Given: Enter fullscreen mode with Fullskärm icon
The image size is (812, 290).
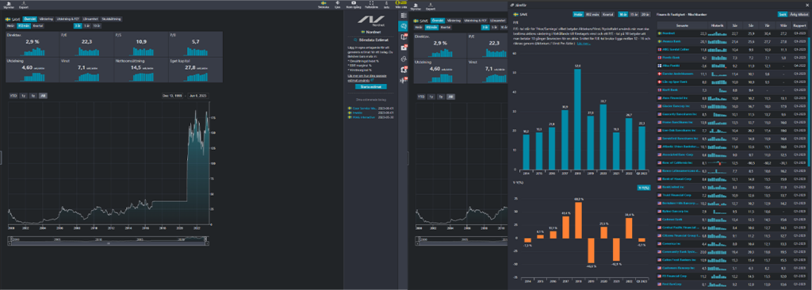Looking at the screenshot, I should coord(371,6).
